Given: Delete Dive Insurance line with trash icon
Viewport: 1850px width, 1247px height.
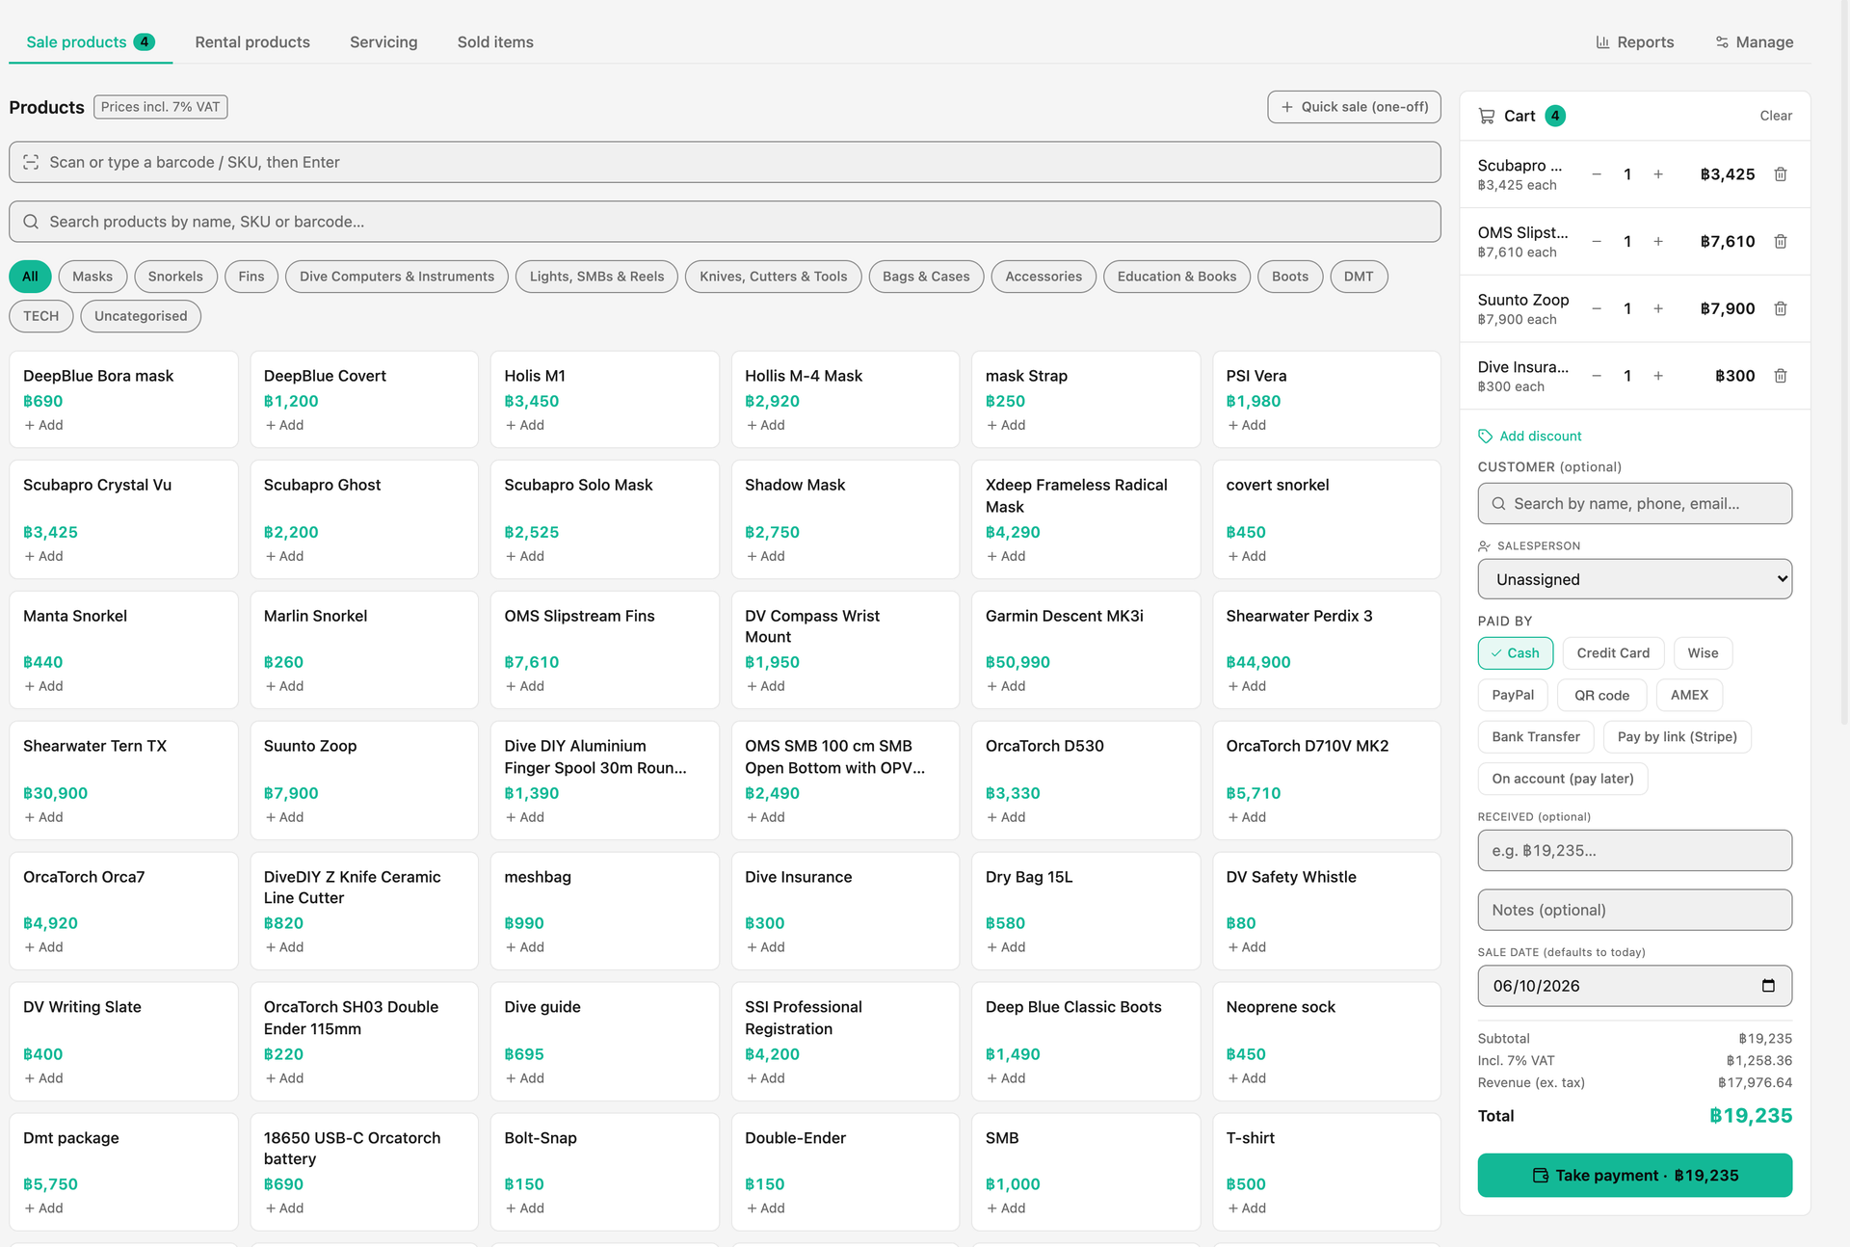Looking at the screenshot, I should coord(1781,376).
